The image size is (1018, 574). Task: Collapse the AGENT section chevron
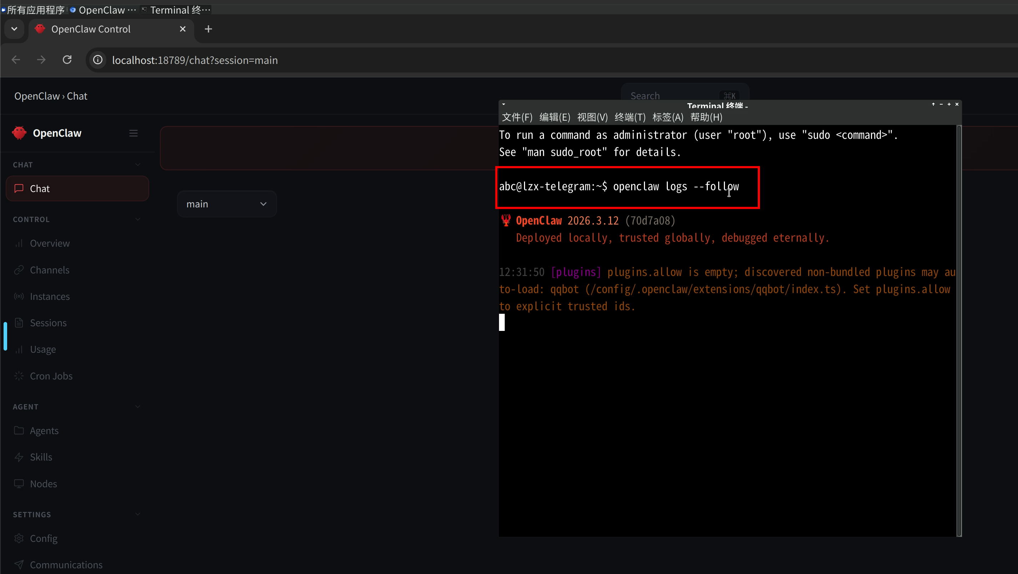(x=137, y=406)
